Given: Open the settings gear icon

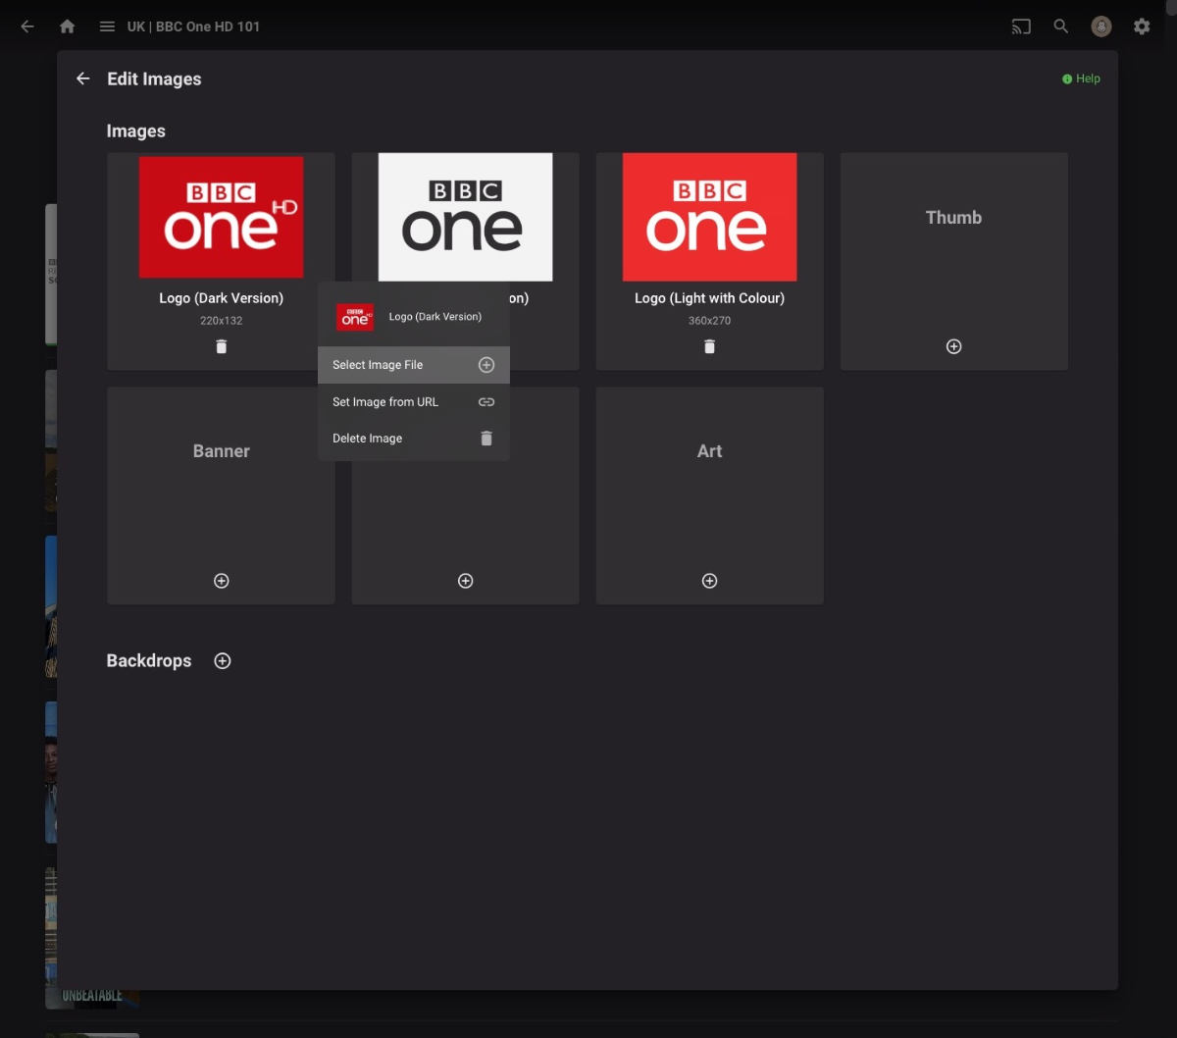Looking at the screenshot, I should 1142,26.
